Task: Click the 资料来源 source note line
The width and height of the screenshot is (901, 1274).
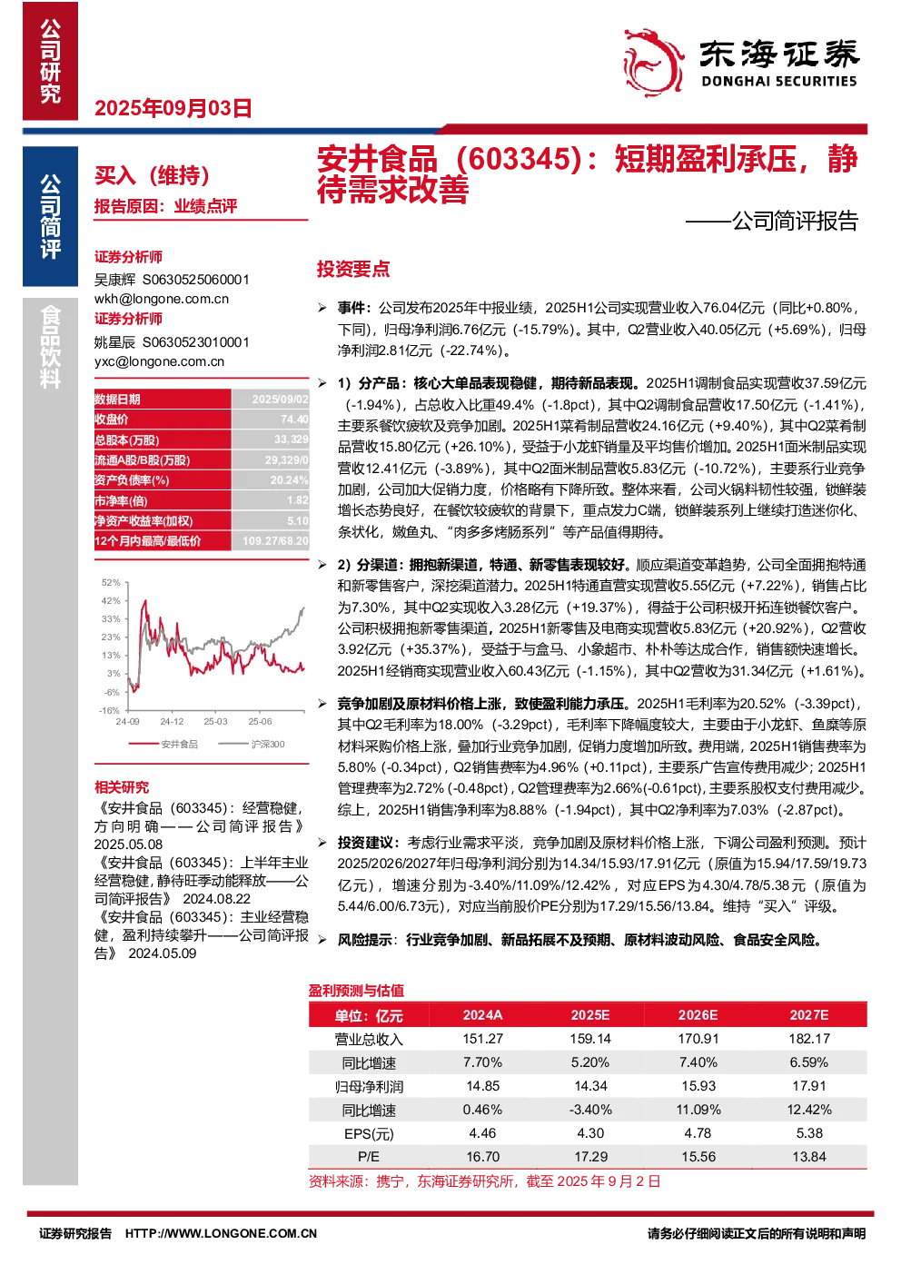Action: (485, 1181)
